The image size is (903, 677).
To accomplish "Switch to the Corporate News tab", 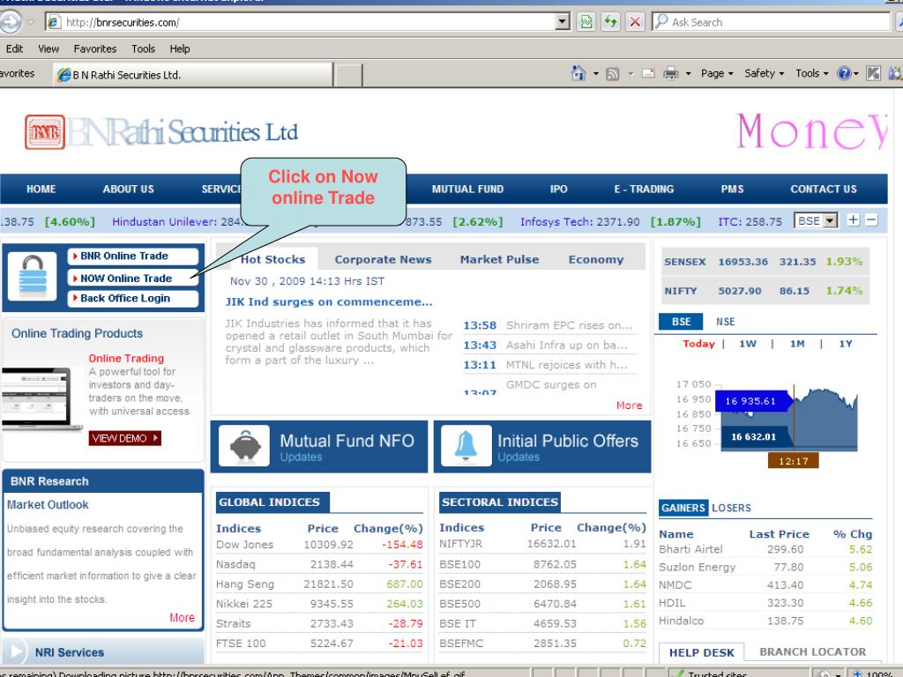I will 383,260.
